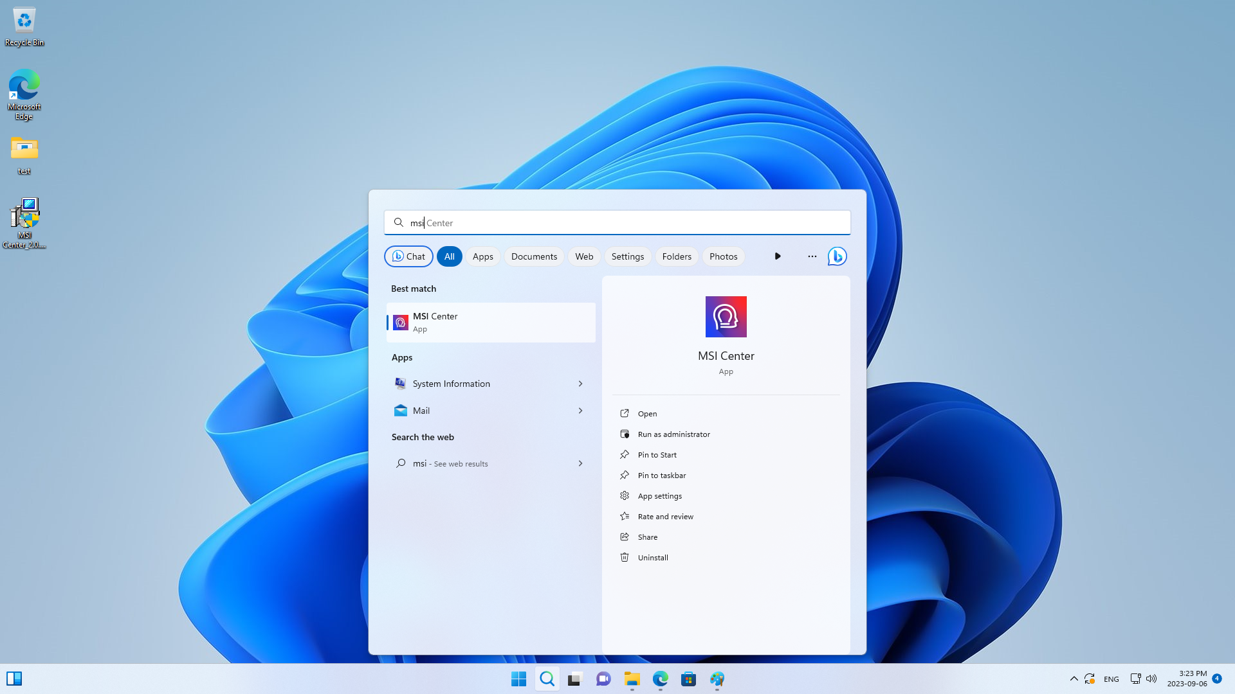Expand the Mail app search result
Screen dimensions: 1235x694
(580, 410)
